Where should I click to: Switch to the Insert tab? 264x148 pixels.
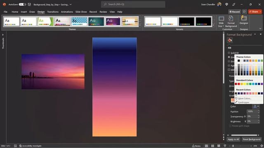pyautogui.click(x=24, y=12)
